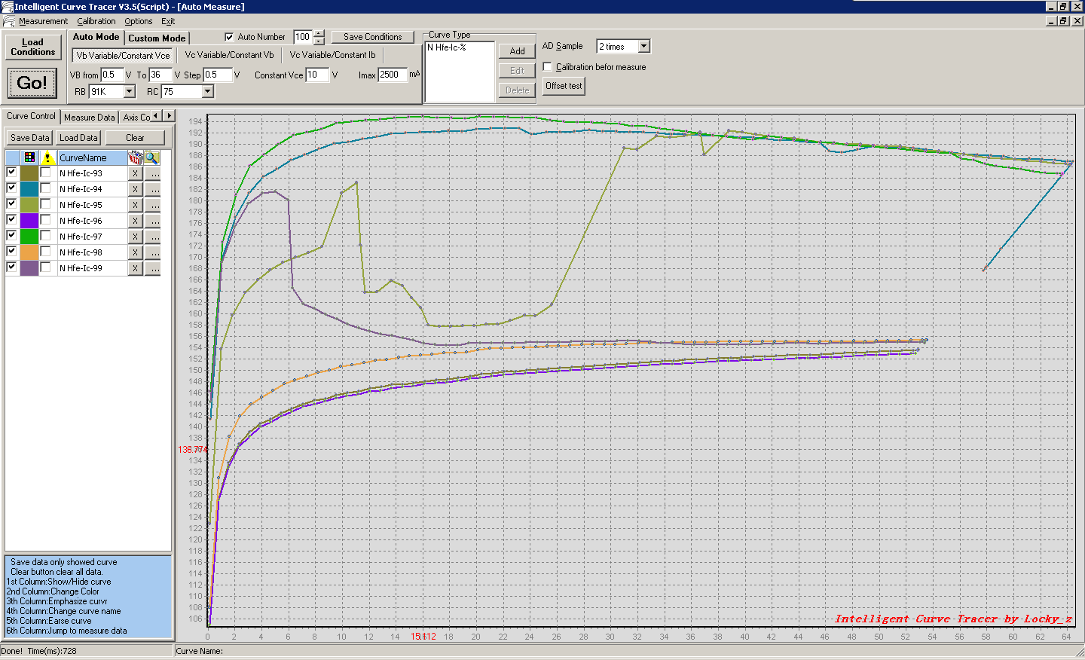
Task: Open the RB resistor dropdown
Action: tap(129, 91)
